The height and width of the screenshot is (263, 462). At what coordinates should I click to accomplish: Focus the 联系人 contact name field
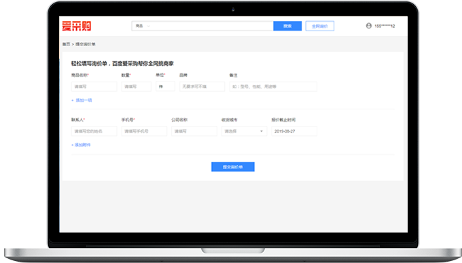click(94, 131)
